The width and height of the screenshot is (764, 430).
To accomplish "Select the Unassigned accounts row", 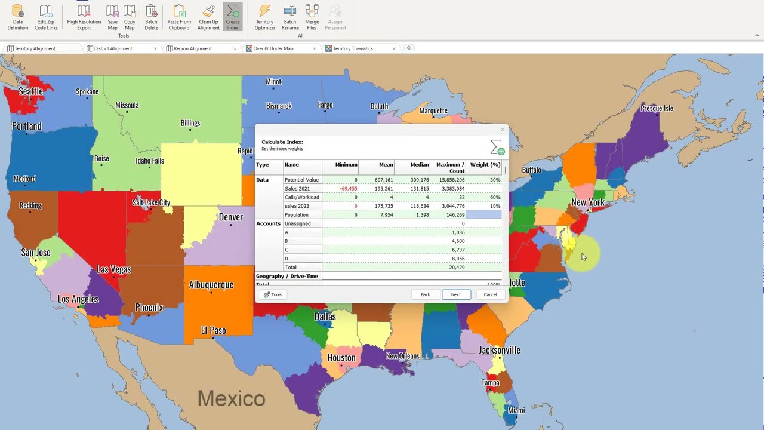I will tap(303, 223).
